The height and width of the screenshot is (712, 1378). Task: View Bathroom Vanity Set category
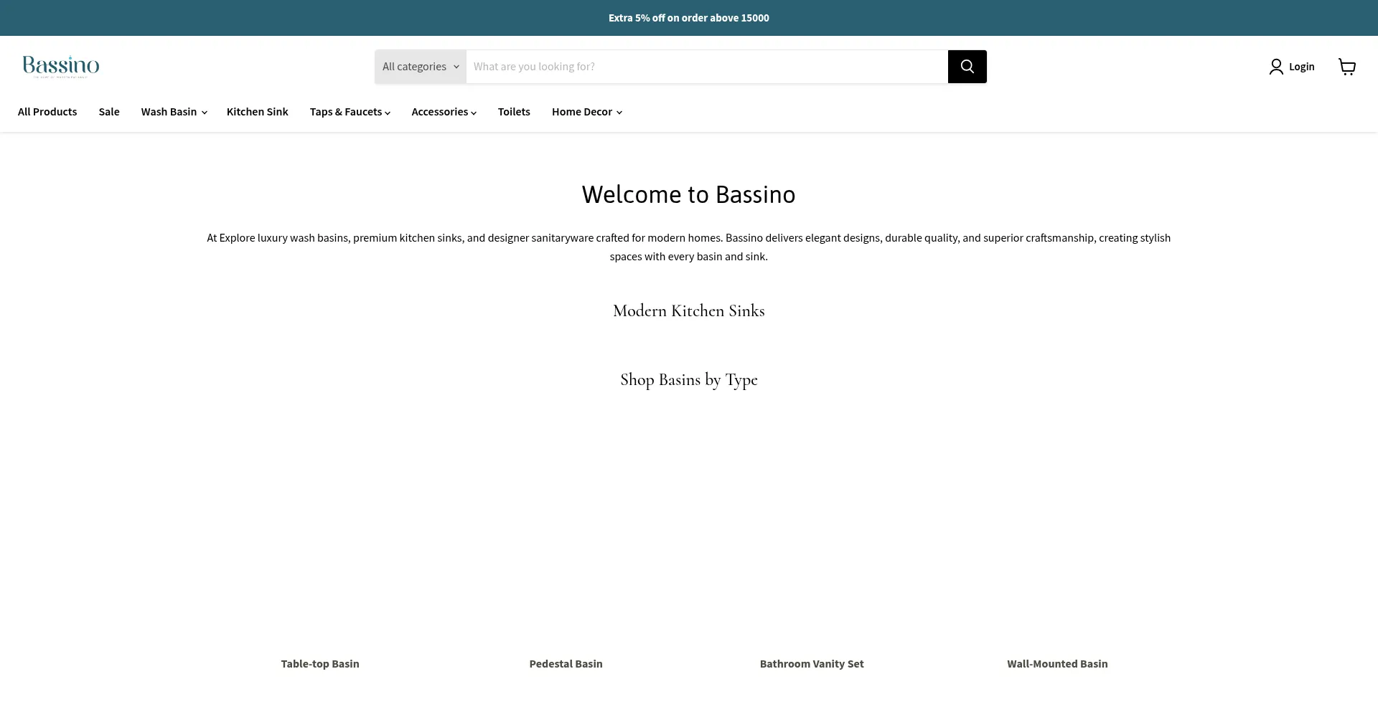812,663
